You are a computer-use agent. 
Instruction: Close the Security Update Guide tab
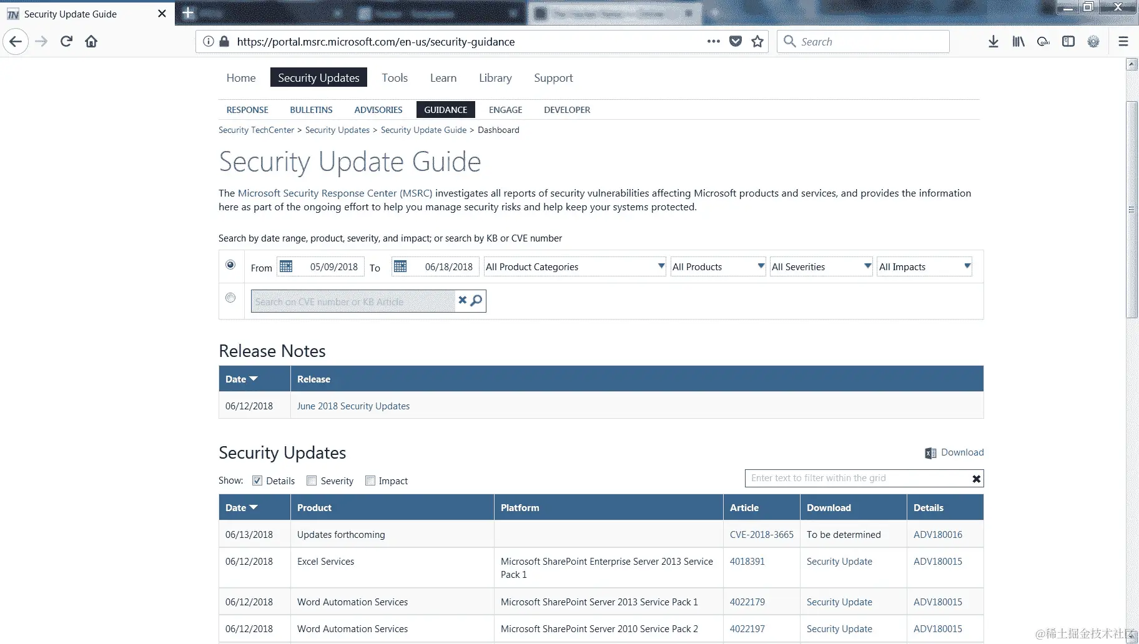click(x=162, y=14)
